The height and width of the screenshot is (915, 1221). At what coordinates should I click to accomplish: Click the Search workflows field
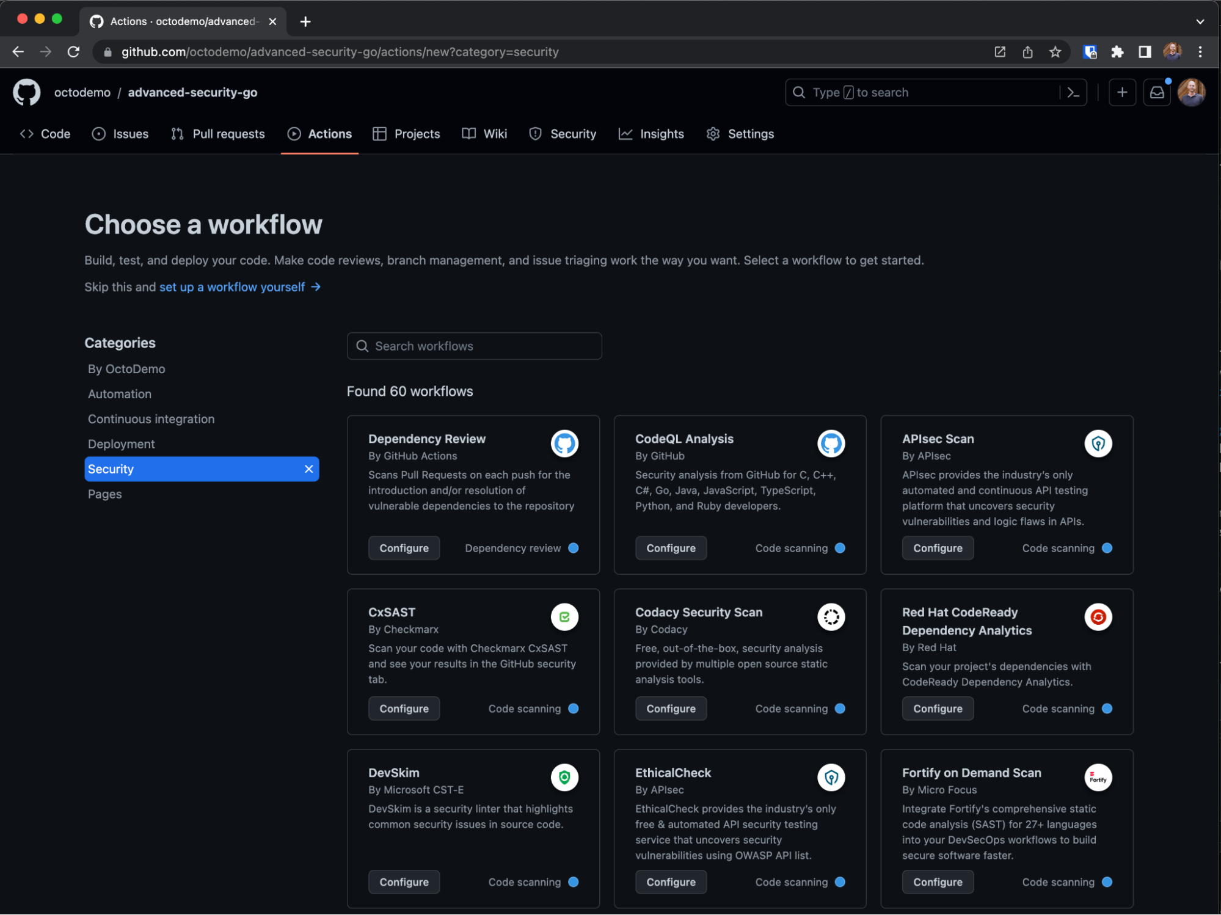474,346
